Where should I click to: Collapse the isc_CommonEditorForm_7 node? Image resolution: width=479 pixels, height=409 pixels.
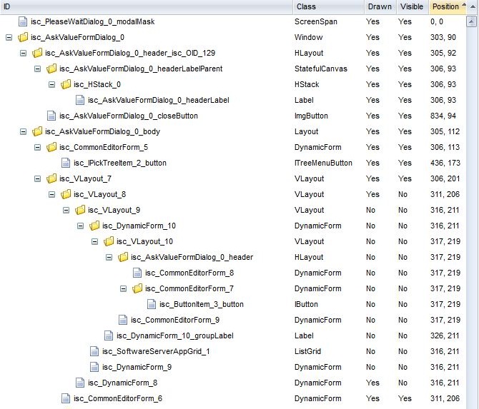tap(123, 288)
